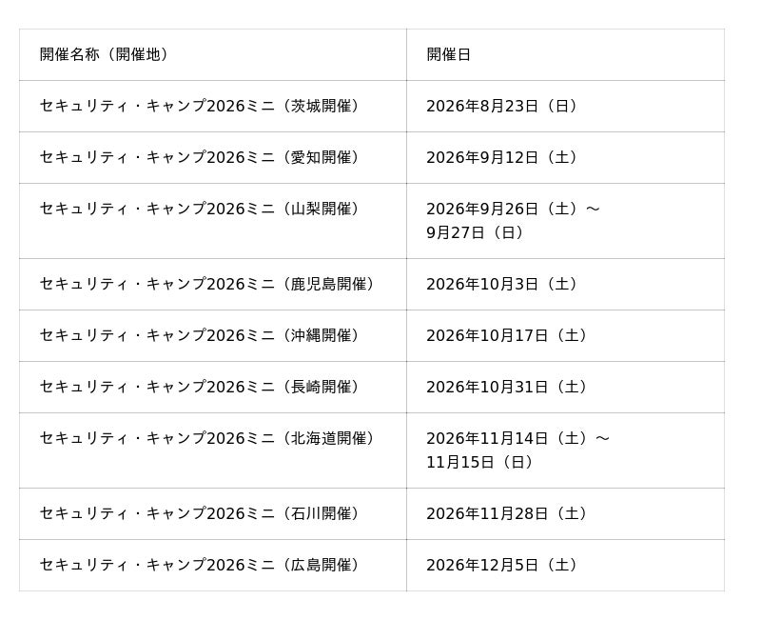Click the 開催名称（開催地） column header

105,54
